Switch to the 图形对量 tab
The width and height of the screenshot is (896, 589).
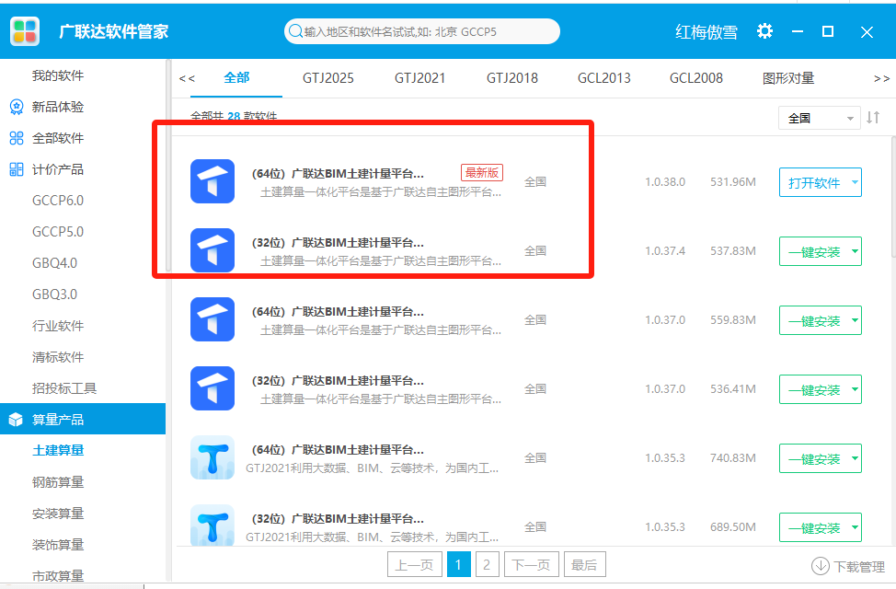788,78
